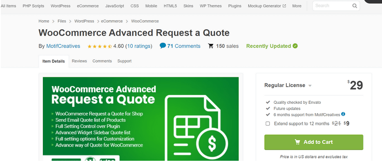The height and width of the screenshot is (162, 382).
Task: Click the Mockup Generator external link icon
Action: [x=284, y=6]
